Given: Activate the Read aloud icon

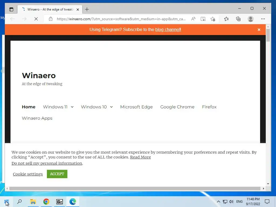Looking at the screenshot, I should point(193,19).
